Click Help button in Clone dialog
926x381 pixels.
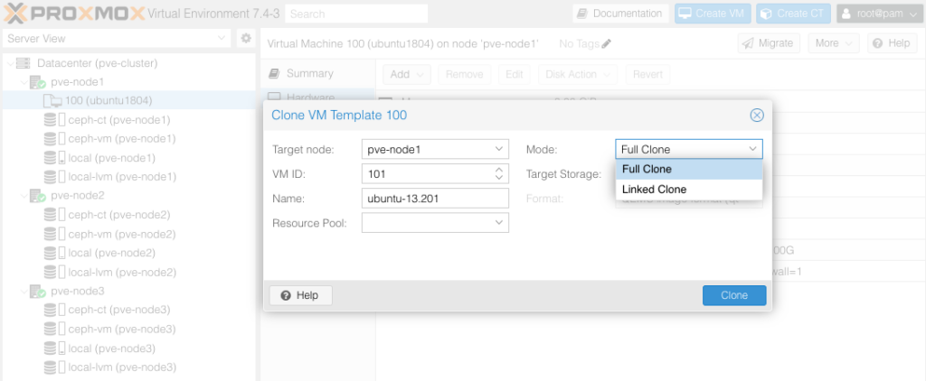(x=300, y=295)
